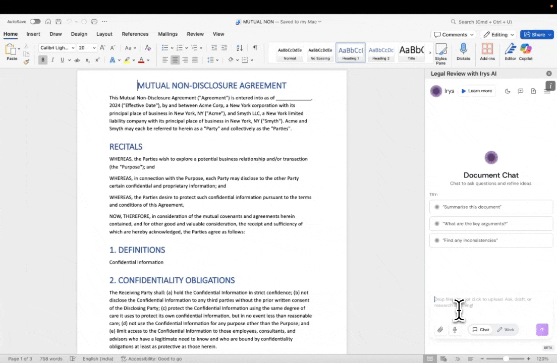Viewport: 557px width, 363px height.
Task: Toggle strikethrough formatting
Action: pyautogui.click(x=77, y=60)
